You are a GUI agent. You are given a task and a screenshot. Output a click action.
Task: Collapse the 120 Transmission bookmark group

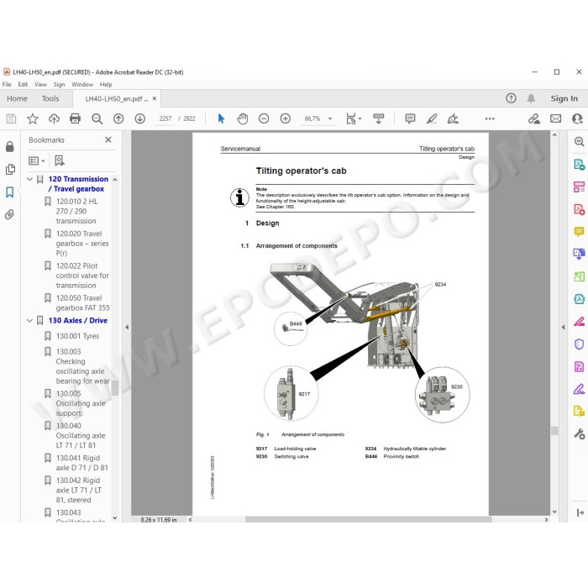coord(30,179)
